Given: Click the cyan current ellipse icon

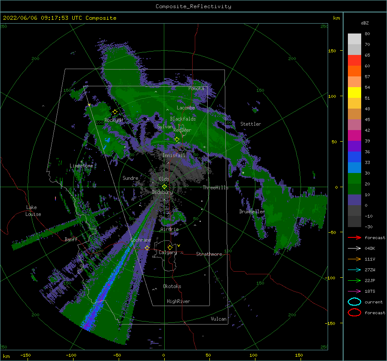Looking at the screenshot, I should pos(354,302).
